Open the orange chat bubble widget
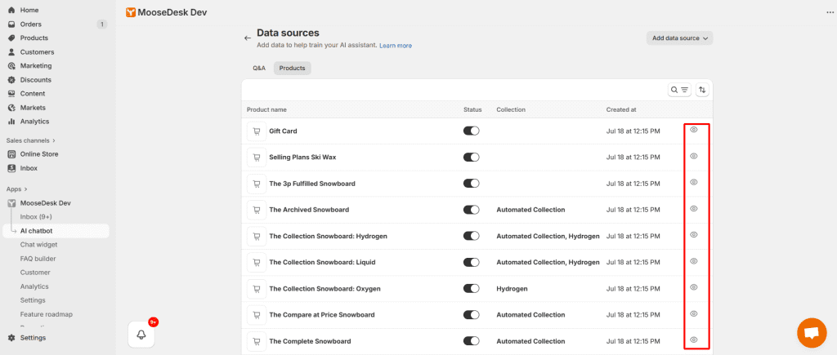 (x=812, y=333)
